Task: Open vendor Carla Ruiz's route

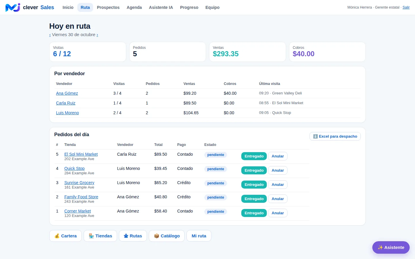Action: [66, 103]
